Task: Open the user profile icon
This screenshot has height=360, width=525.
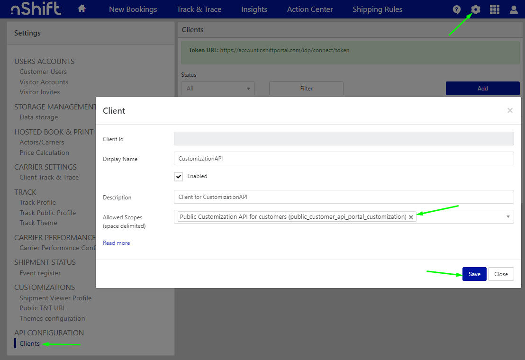Action: point(514,9)
